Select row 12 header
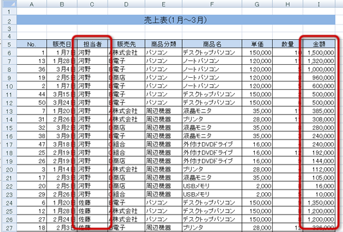Image resolution: width=343 pixels, height=232 pixels. point(9,103)
